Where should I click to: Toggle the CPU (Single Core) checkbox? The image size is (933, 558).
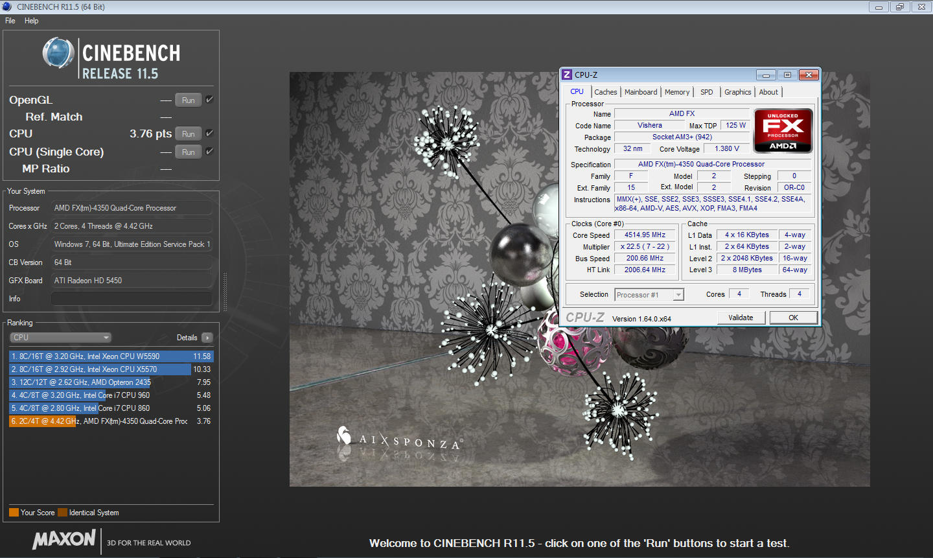coord(209,152)
